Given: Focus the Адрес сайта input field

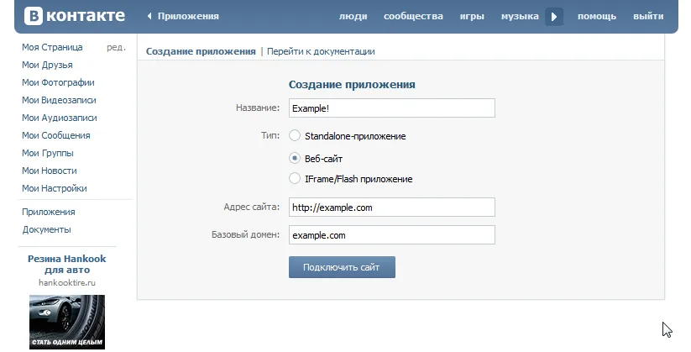Looking at the screenshot, I should coord(392,208).
